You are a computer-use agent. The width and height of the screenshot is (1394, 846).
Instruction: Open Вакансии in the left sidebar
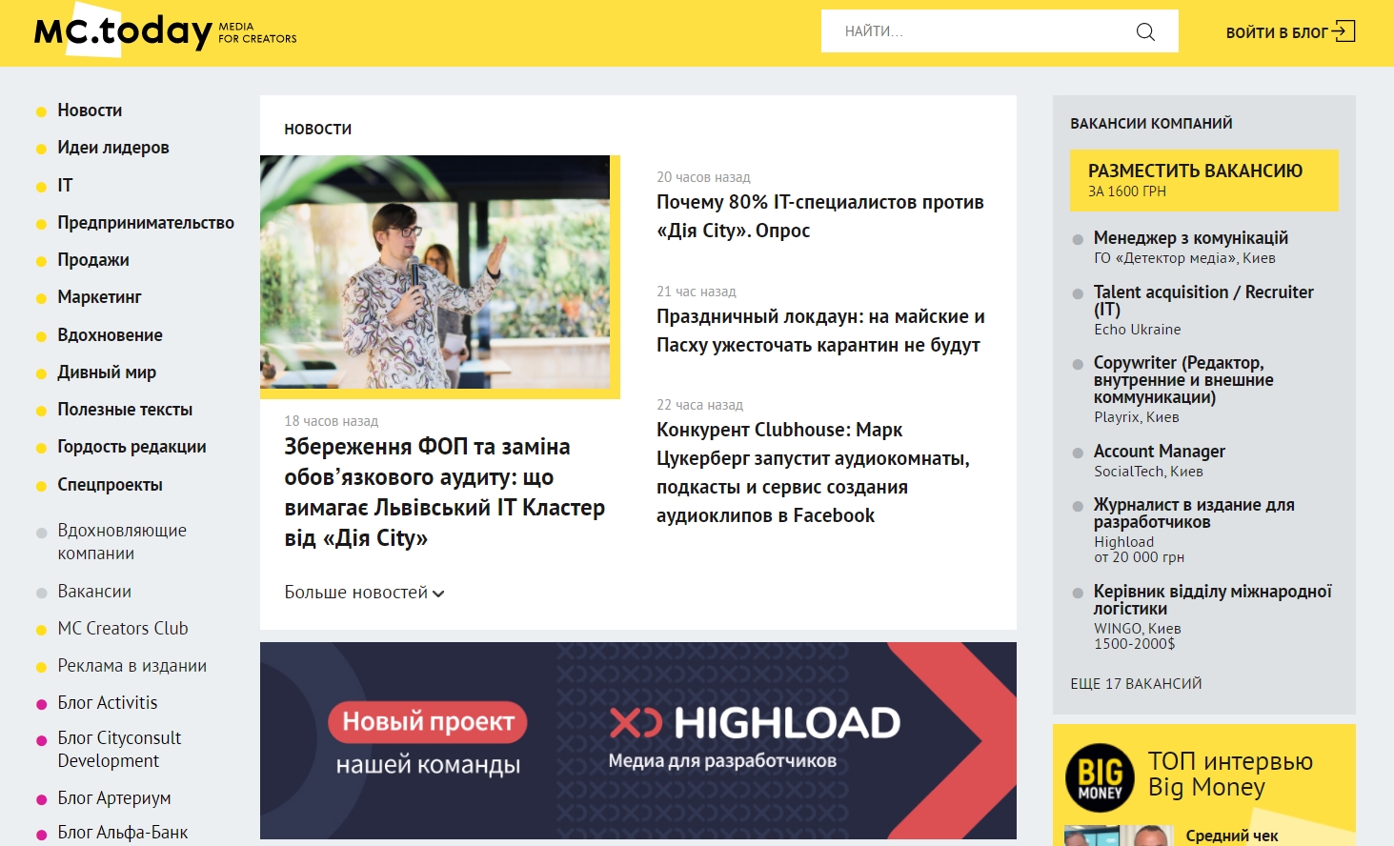pos(94,592)
